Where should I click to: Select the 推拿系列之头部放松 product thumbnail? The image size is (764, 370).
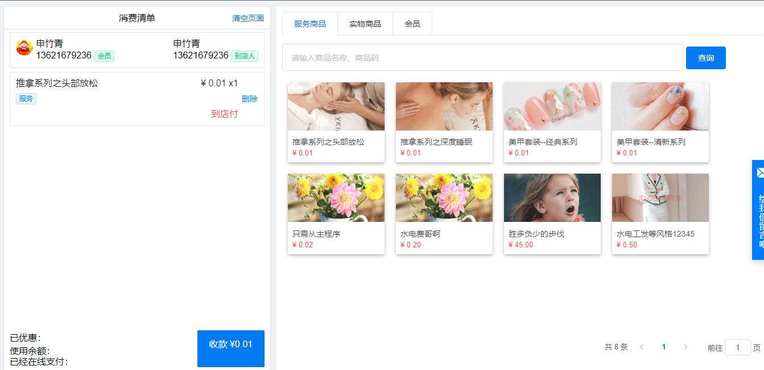tap(336, 107)
